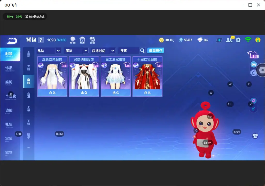Click the plus recharge button
The image size is (265, 186).
(219, 40)
